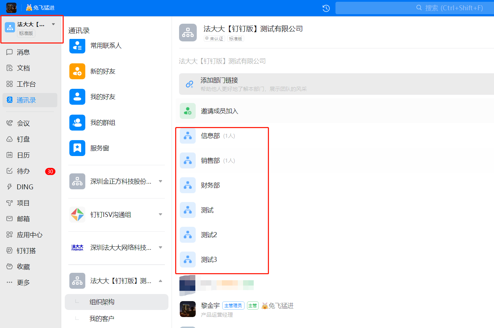This screenshot has height=328, width=494.
Task: Open the organization switcher dropdown arrow
Action: click(53, 24)
